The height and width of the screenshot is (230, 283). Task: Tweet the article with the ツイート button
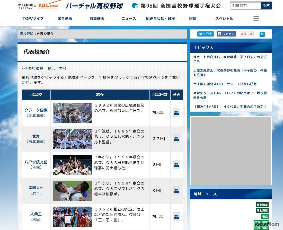tap(205, 34)
